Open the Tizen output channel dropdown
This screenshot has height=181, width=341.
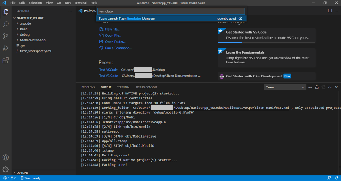tap(285, 87)
